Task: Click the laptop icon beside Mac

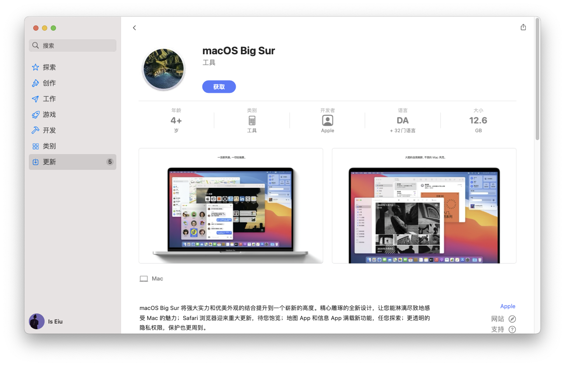Action: click(144, 279)
